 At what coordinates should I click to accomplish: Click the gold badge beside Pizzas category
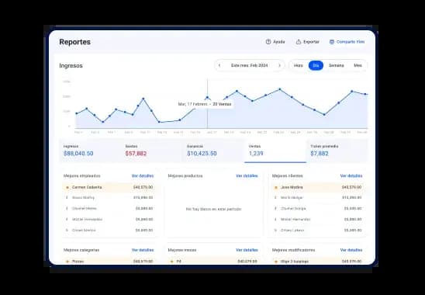(67, 262)
